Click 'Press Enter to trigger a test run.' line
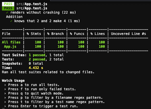 pos(43,106)
